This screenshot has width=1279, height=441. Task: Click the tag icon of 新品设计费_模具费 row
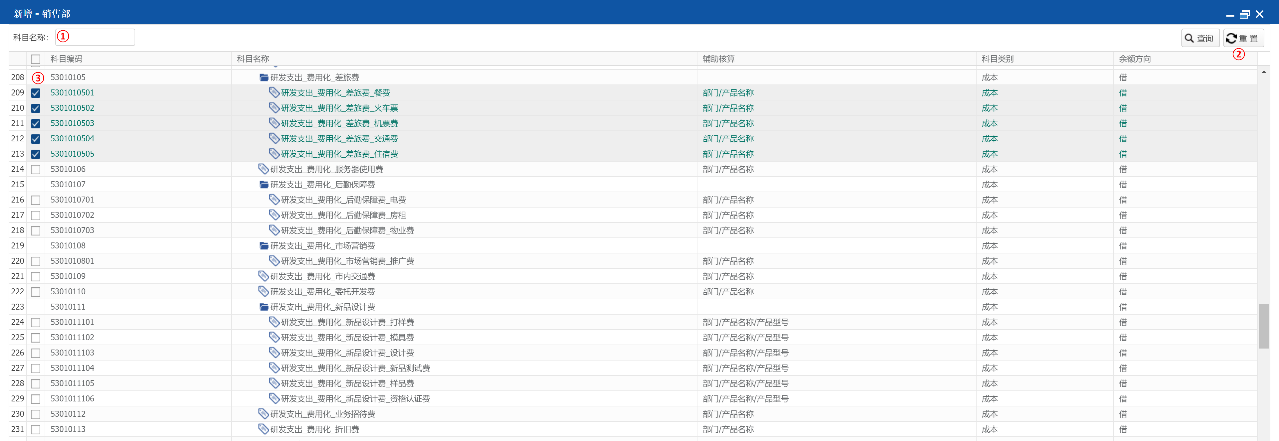click(x=274, y=338)
